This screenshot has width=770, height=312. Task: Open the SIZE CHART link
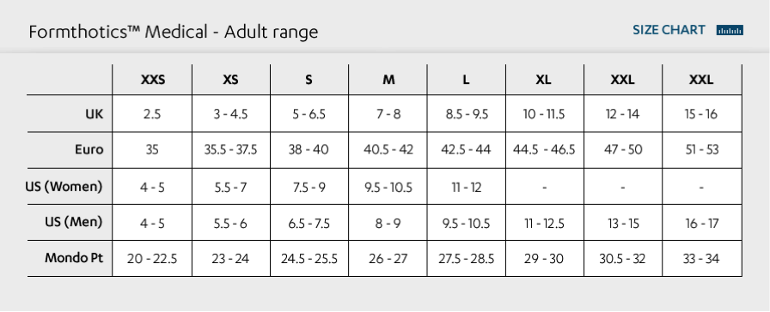(x=669, y=30)
